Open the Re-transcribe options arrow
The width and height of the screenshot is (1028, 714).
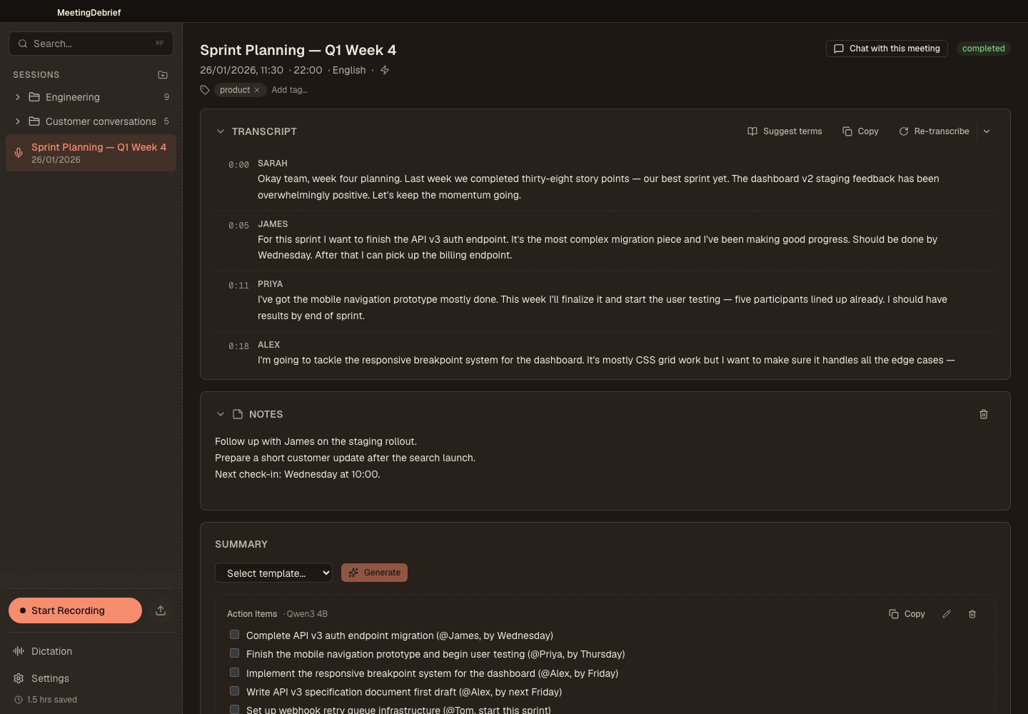click(x=987, y=131)
